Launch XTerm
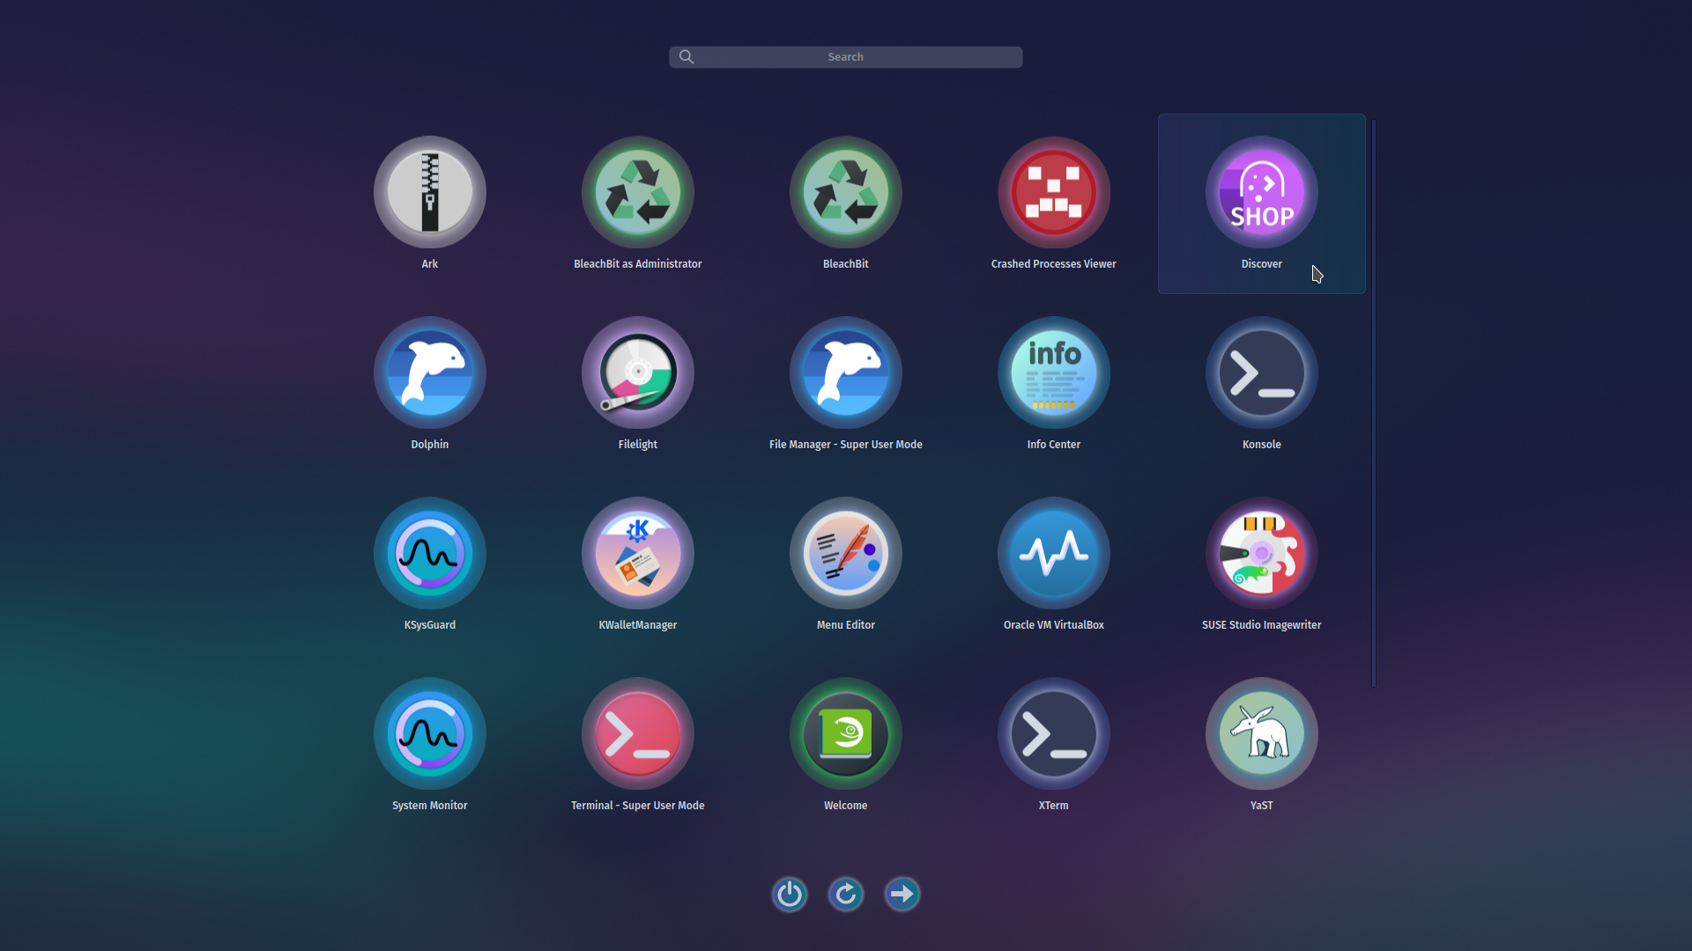This screenshot has height=951, width=1692. [x=1054, y=734]
